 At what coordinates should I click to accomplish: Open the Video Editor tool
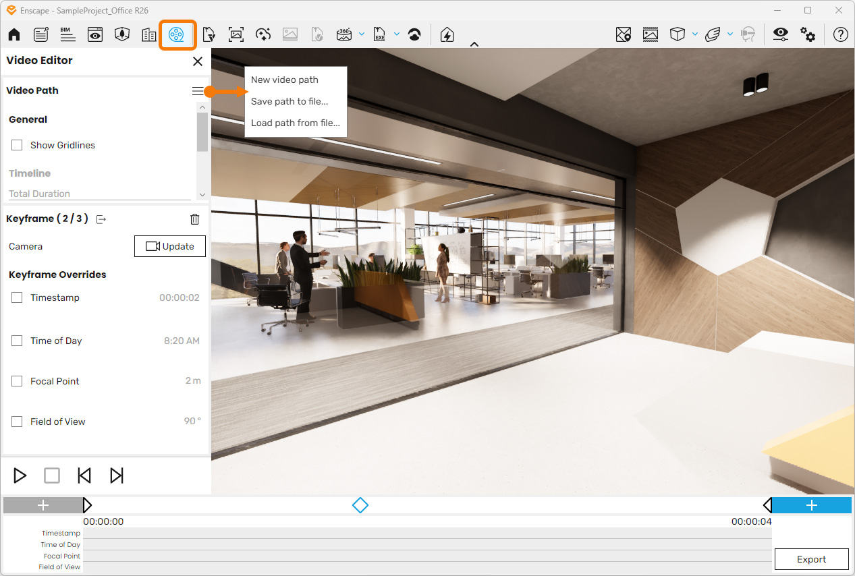click(x=177, y=34)
